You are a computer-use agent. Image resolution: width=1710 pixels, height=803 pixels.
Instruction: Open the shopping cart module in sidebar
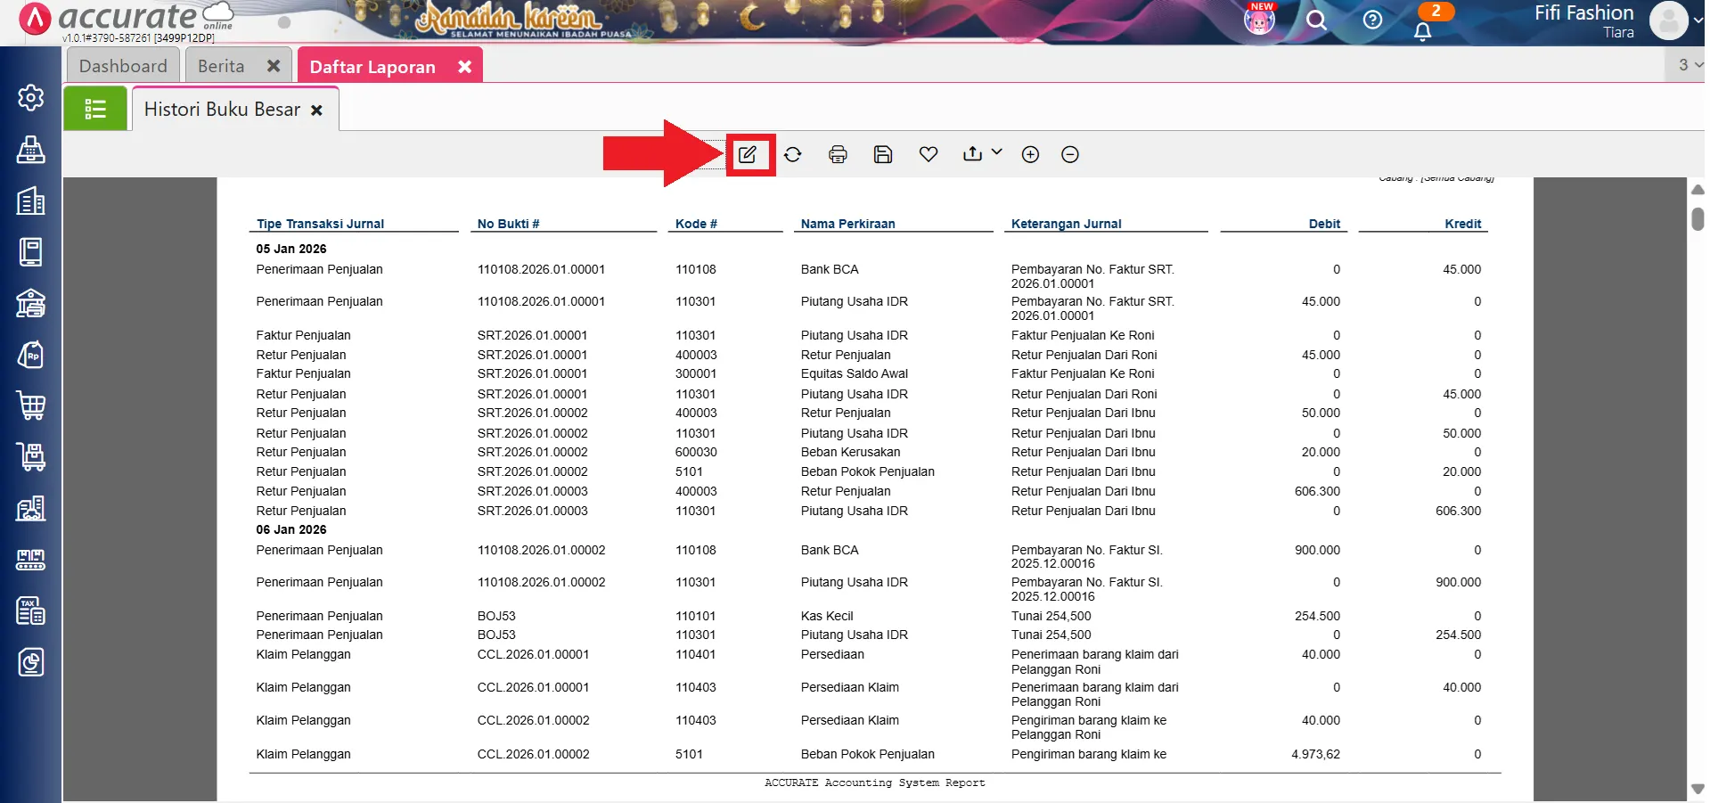click(31, 406)
